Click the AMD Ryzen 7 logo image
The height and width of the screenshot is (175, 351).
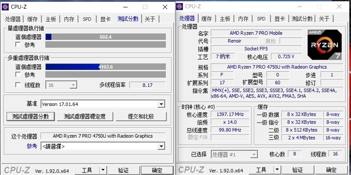click(x=325, y=45)
